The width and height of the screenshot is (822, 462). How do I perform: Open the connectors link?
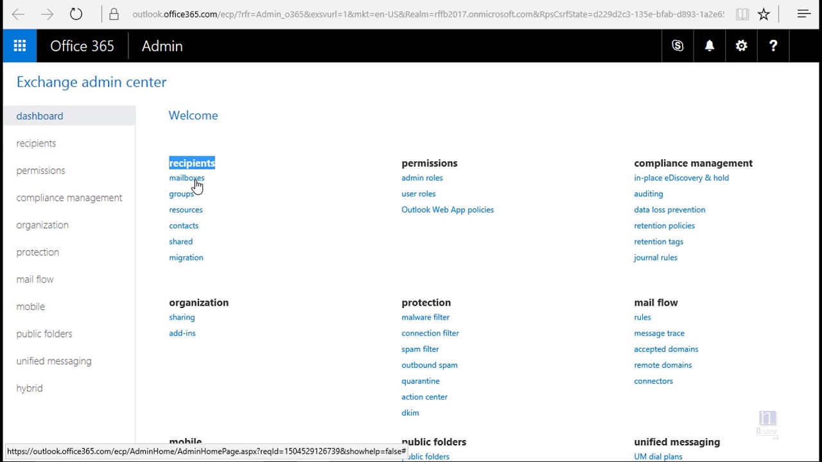pyautogui.click(x=653, y=381)
